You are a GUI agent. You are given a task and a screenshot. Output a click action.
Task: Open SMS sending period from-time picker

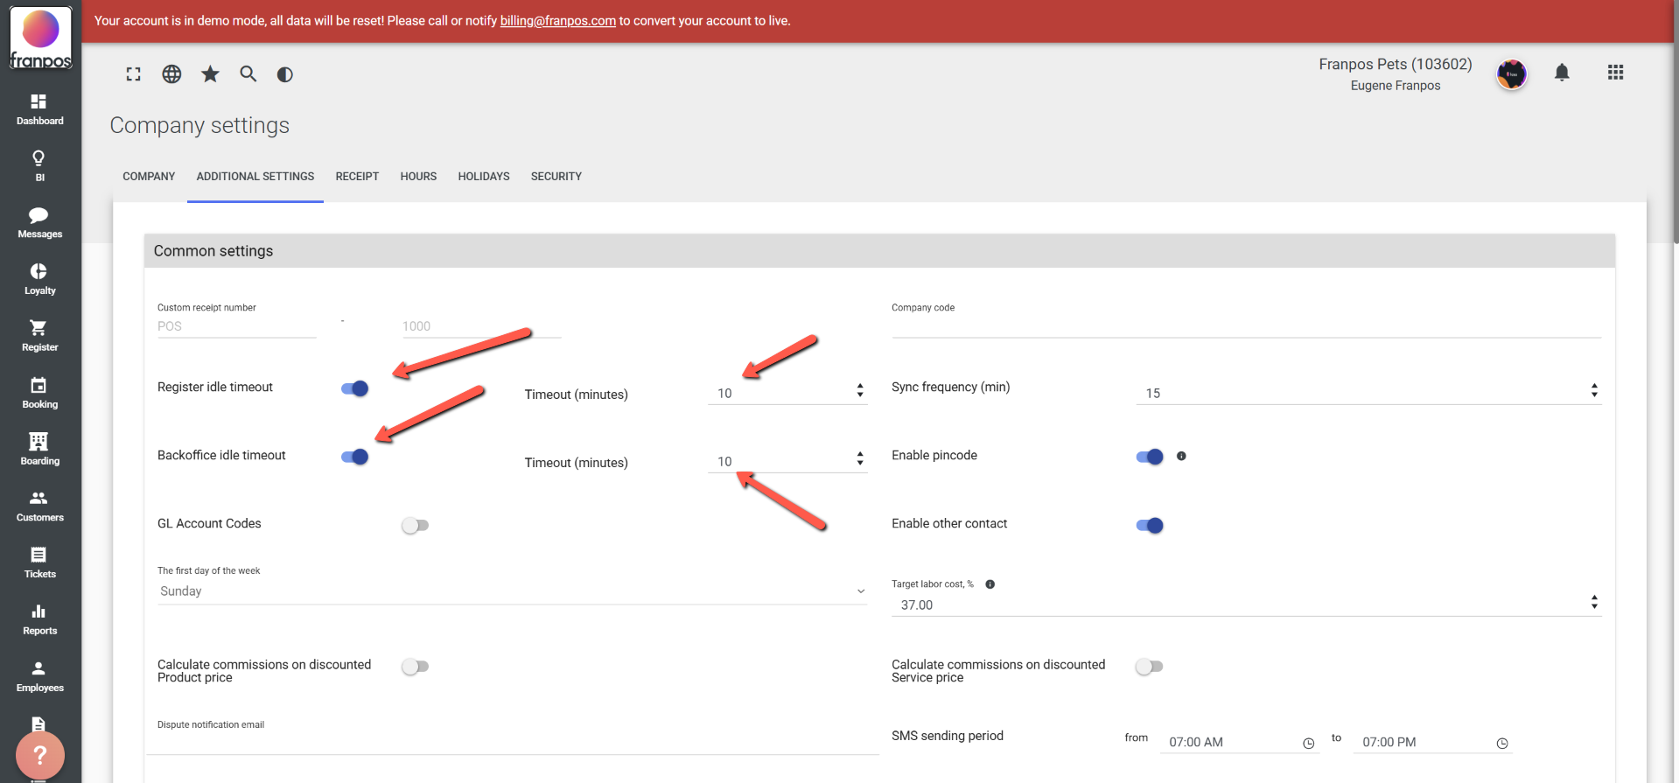point(1308,743)
